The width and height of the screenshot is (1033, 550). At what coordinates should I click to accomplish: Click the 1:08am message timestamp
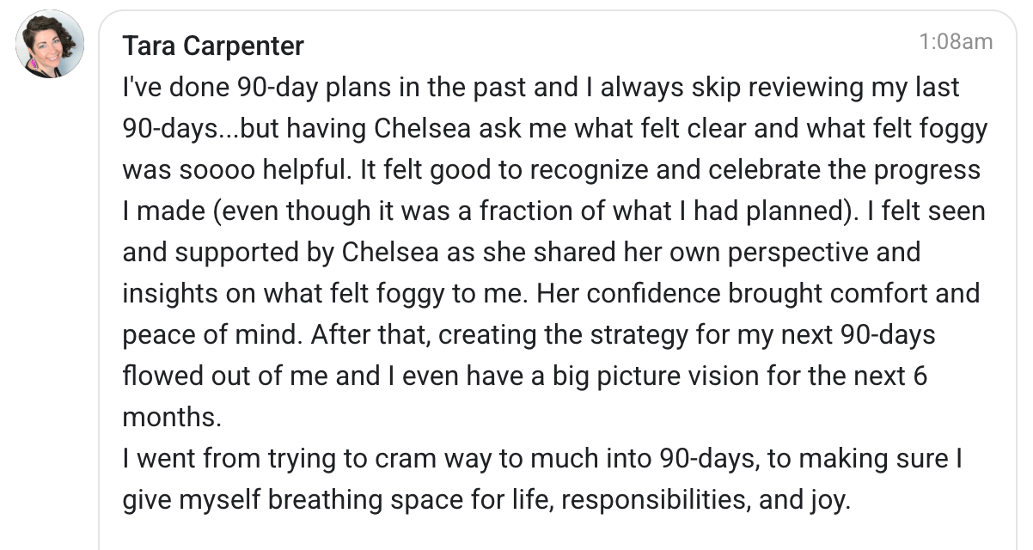pyautogui.click(x=955, y=41)
